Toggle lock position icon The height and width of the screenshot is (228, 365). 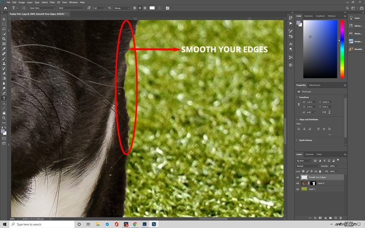(311, 171)
